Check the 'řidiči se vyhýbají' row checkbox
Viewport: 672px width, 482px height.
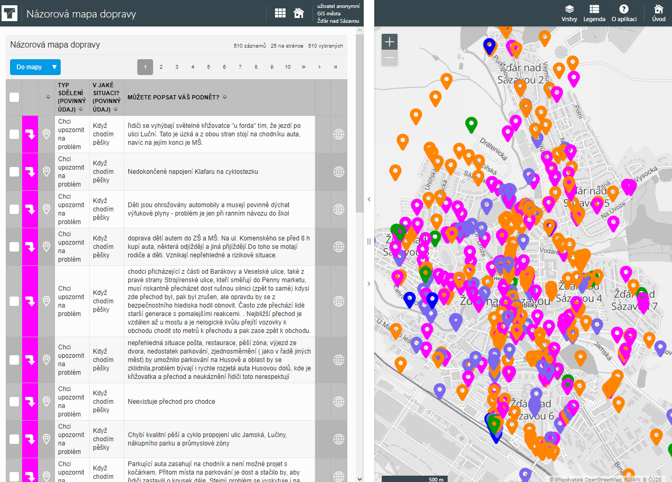14,134
